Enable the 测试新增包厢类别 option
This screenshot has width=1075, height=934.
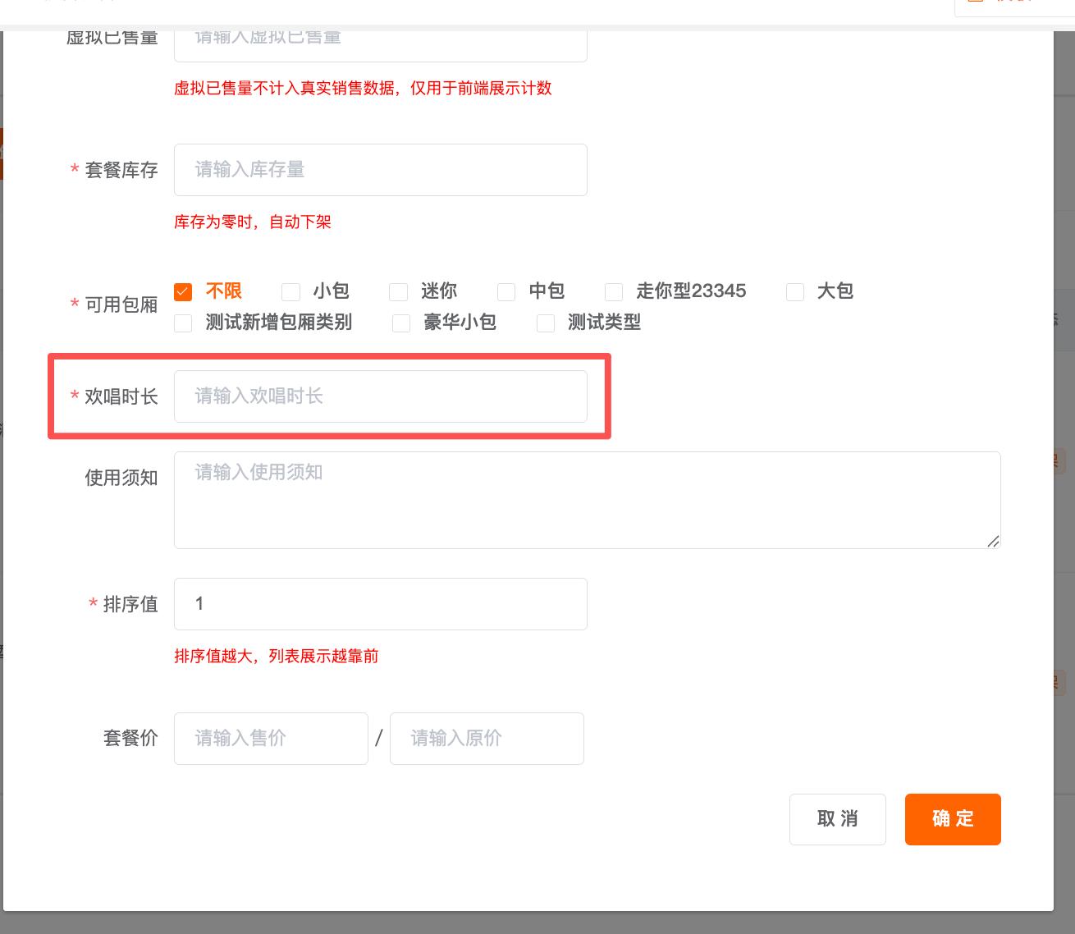(x=182, y=323)
